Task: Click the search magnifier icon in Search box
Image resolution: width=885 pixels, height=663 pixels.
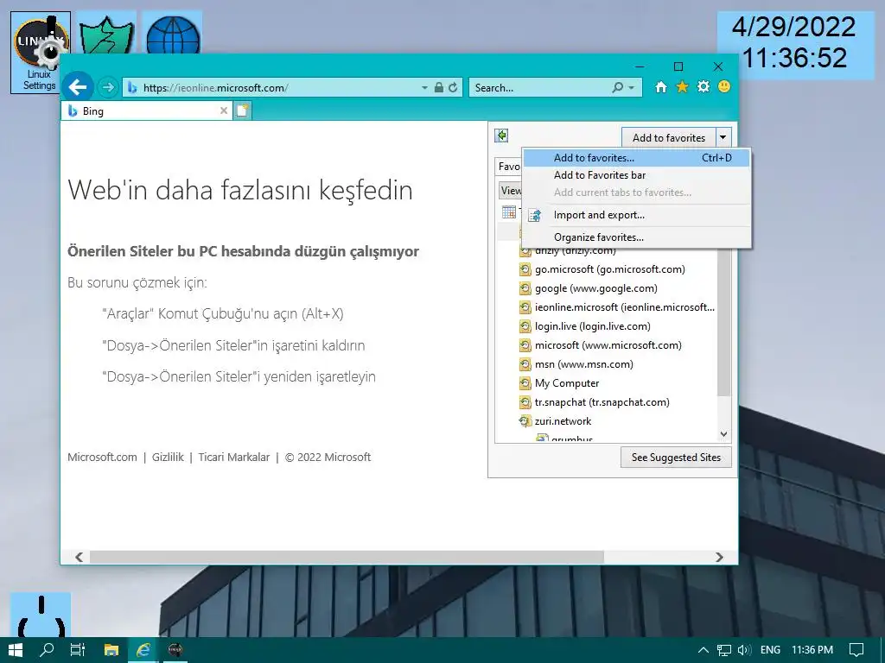Action: 618,87
